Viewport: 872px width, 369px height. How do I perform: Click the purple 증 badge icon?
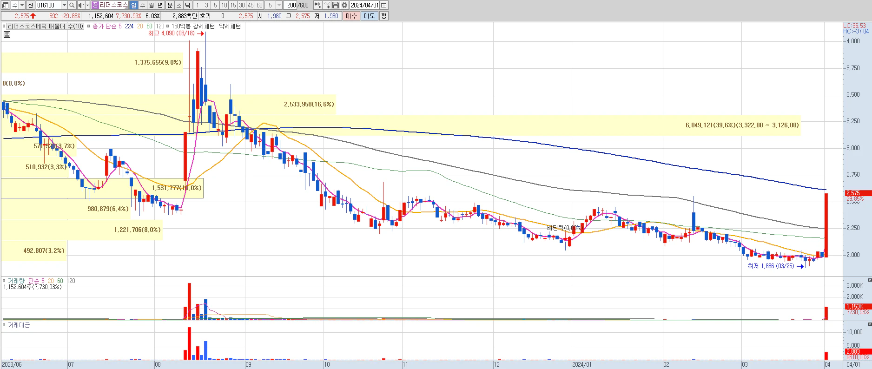click(95, 5)
